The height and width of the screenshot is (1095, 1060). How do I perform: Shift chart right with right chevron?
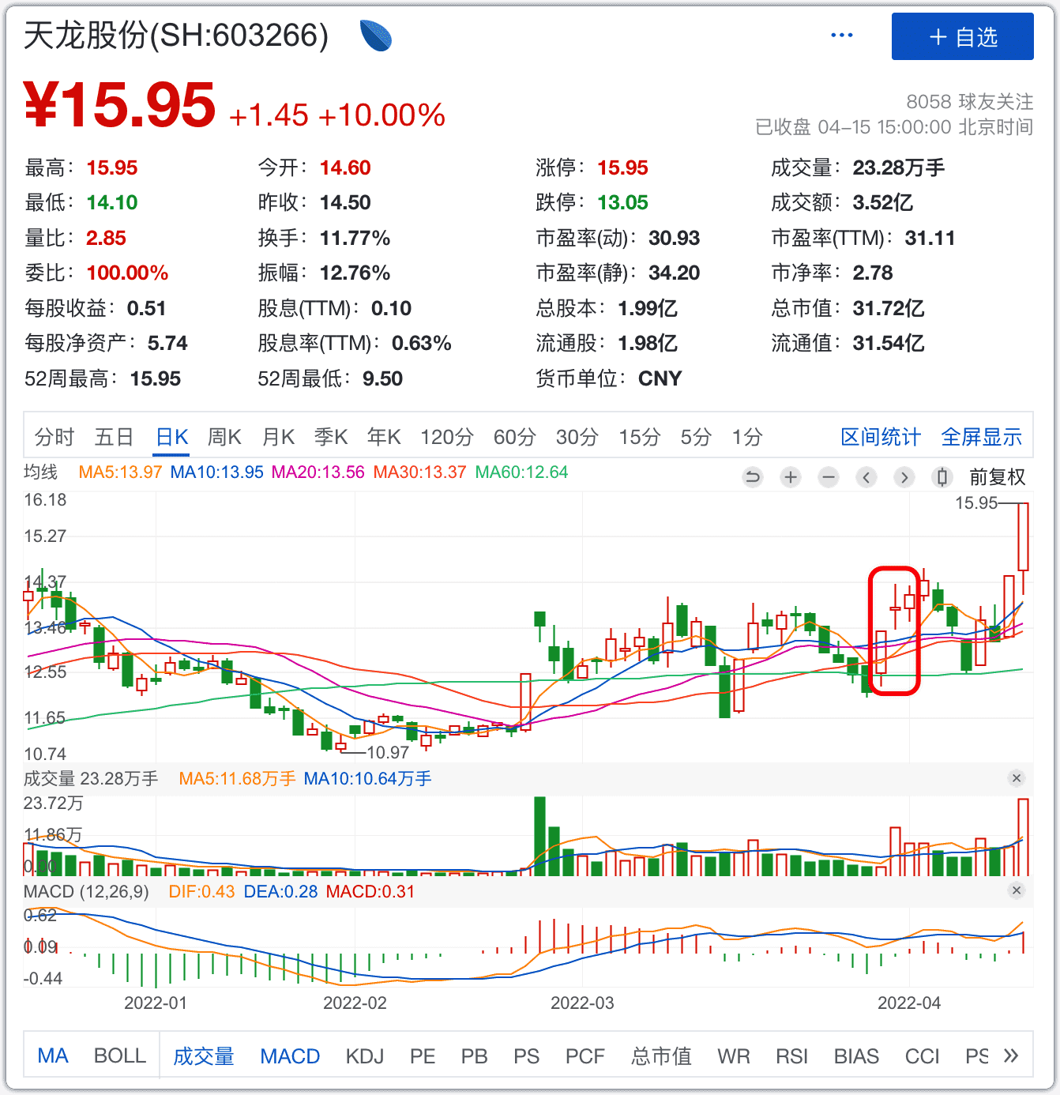[904, 477]
